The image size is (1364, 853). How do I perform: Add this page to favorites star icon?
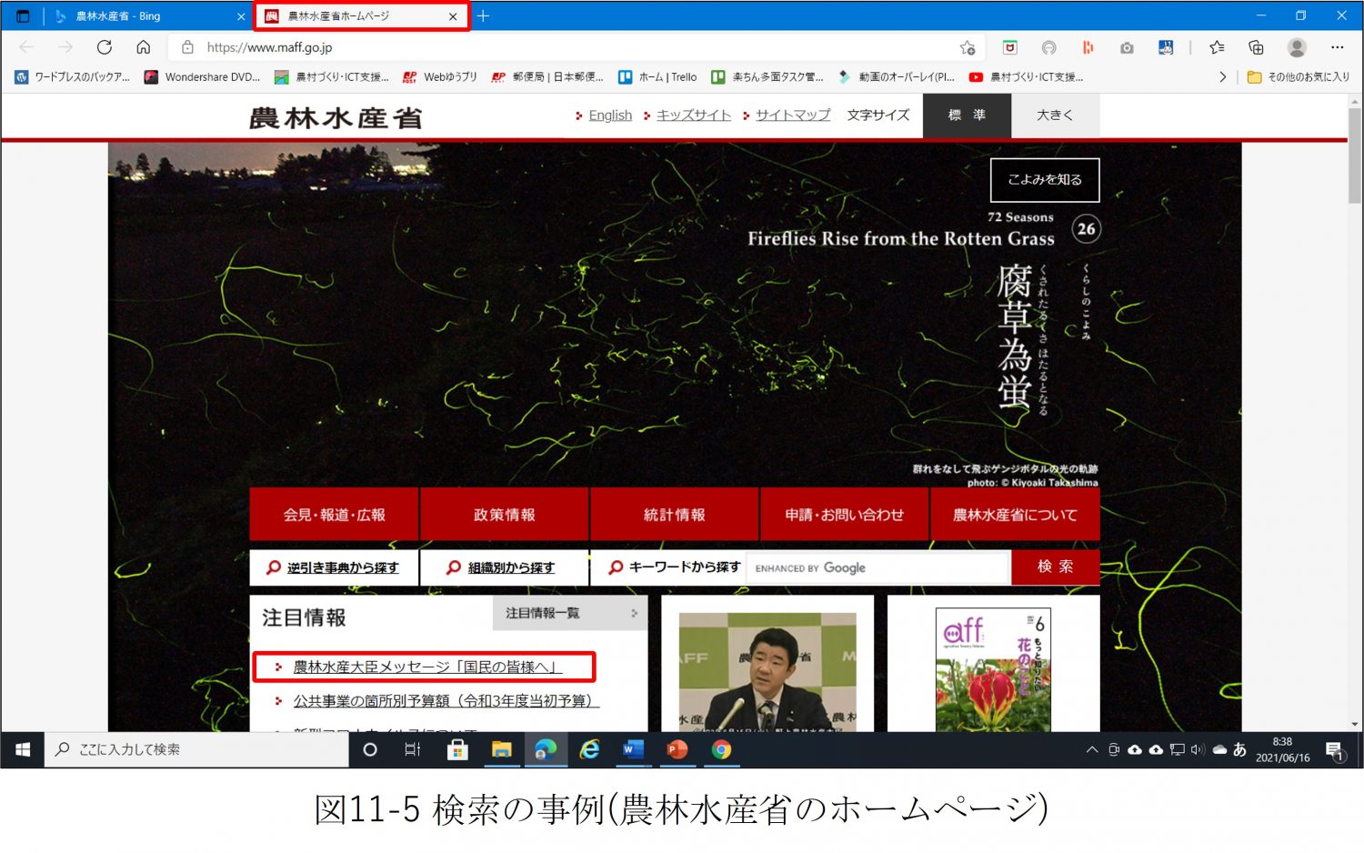click(x=968, y=47)
